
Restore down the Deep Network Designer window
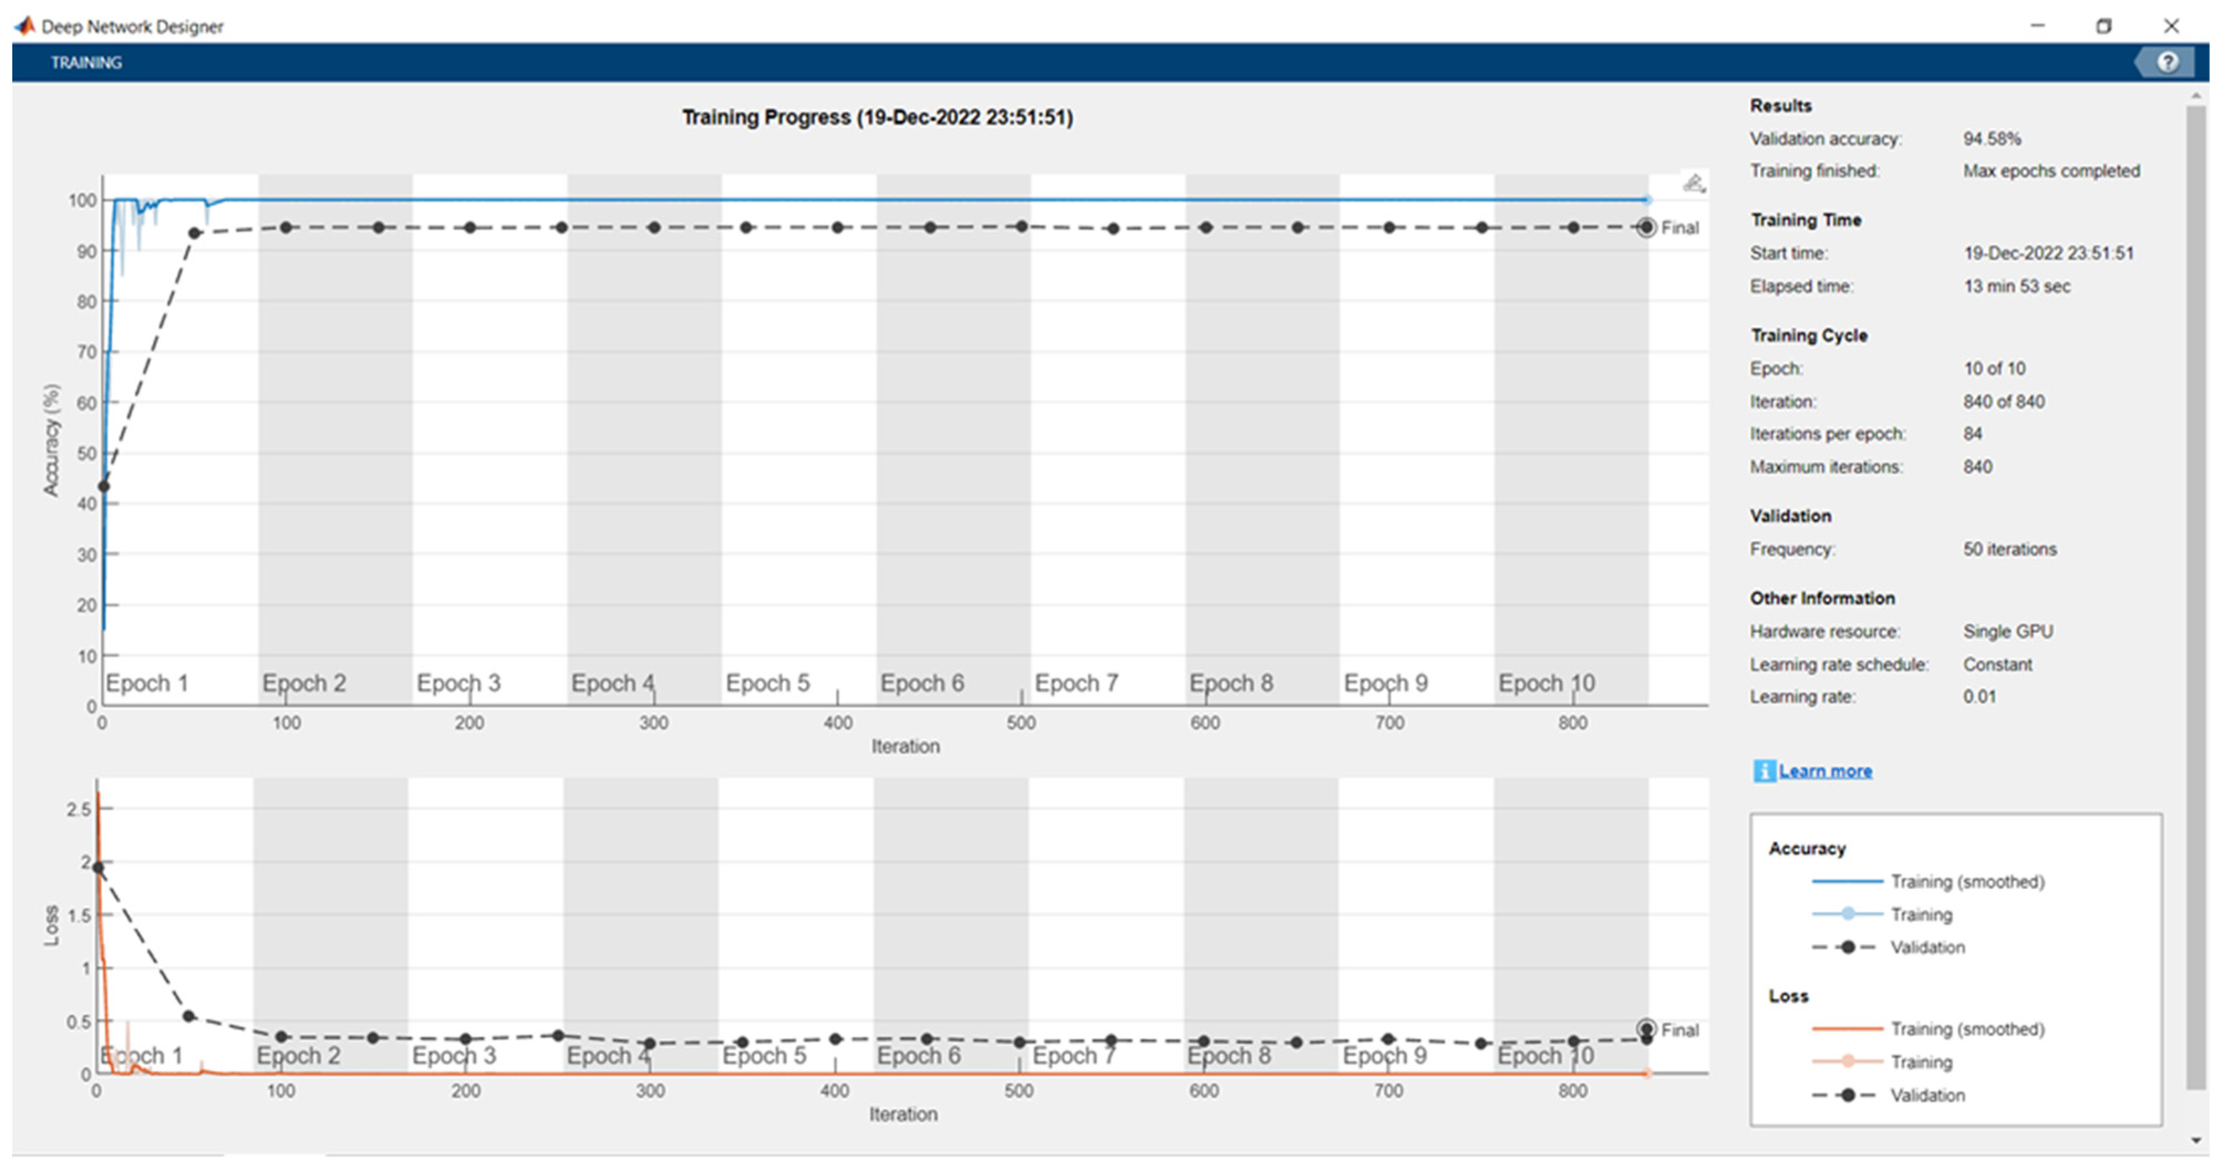pyautogui.click(x=2103, y=26)
